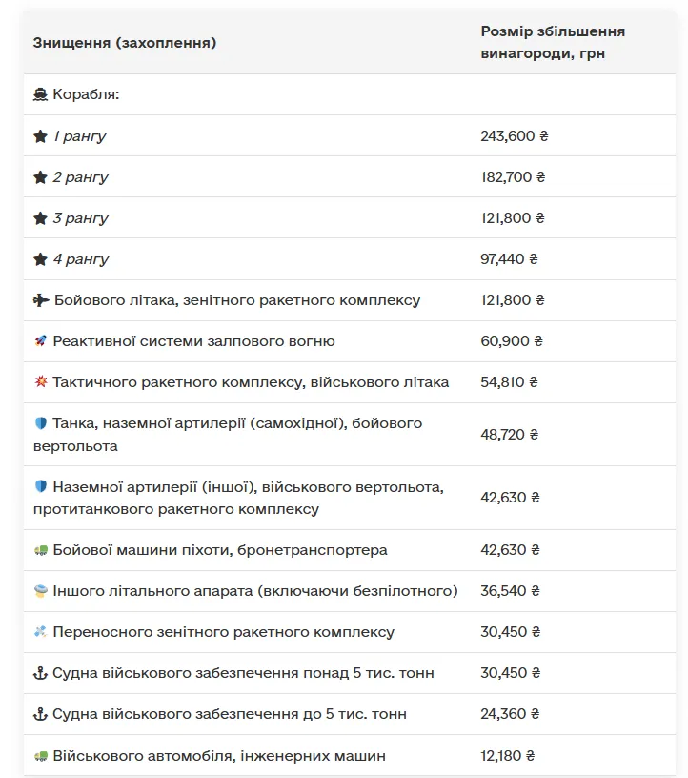Select the 243,600 ₴ reward value
Image resolution: width=688 pixels, height=778 pixels.
pos(515,136)
